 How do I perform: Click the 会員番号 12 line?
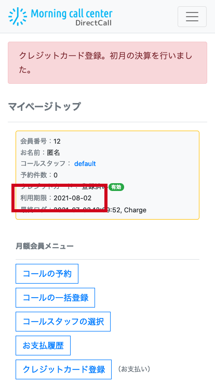pos(41,141)
